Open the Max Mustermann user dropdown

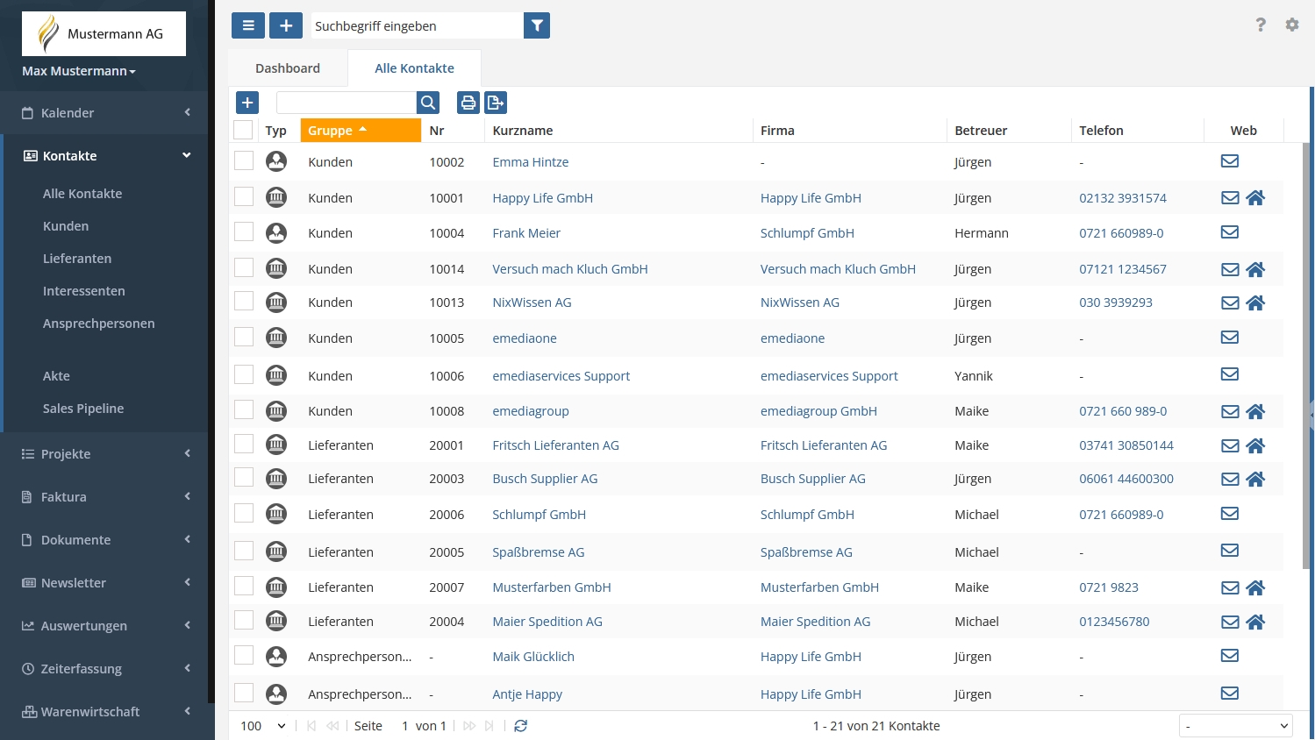(79, 71)
